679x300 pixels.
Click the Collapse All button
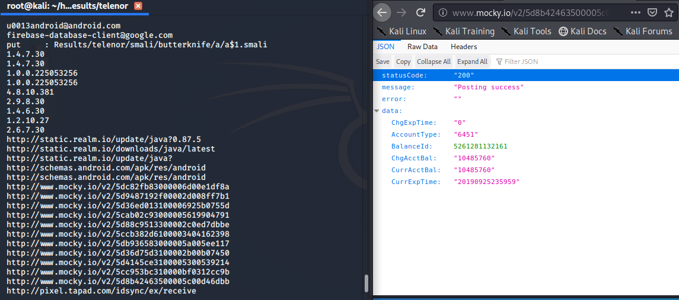pyautogui.click(x=433, y=62)
